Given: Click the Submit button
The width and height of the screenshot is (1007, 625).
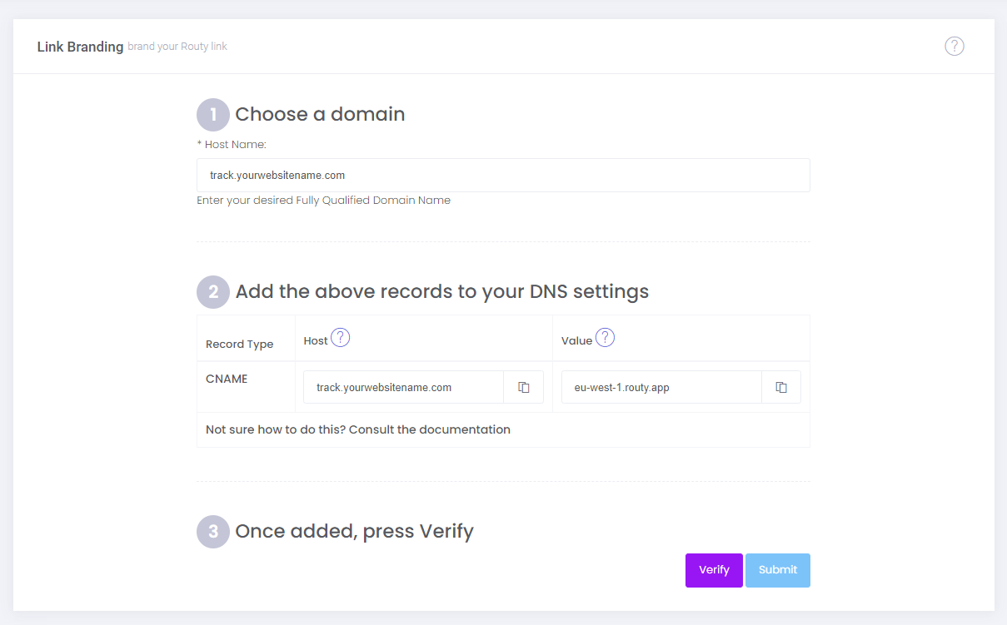Looking at the screenshot, I should (x=778, y=570).
